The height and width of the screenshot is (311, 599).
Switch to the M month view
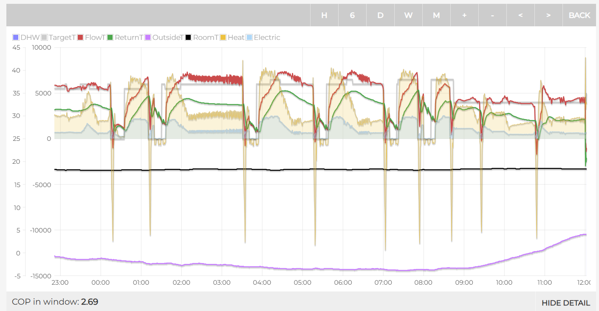436,15
